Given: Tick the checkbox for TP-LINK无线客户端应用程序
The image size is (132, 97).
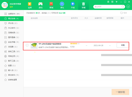Looking at the screenshot, I should click(27, 45).
